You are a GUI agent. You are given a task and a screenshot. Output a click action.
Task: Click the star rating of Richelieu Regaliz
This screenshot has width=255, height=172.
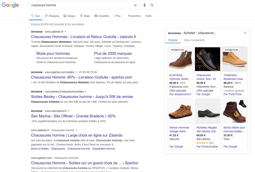pyautogui.click(x=202, y=143)
